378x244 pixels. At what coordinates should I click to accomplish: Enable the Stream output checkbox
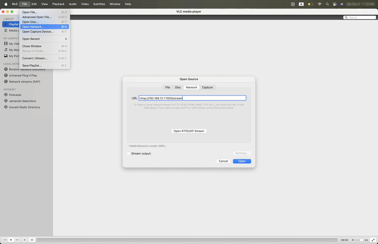[x=129, y=153]
